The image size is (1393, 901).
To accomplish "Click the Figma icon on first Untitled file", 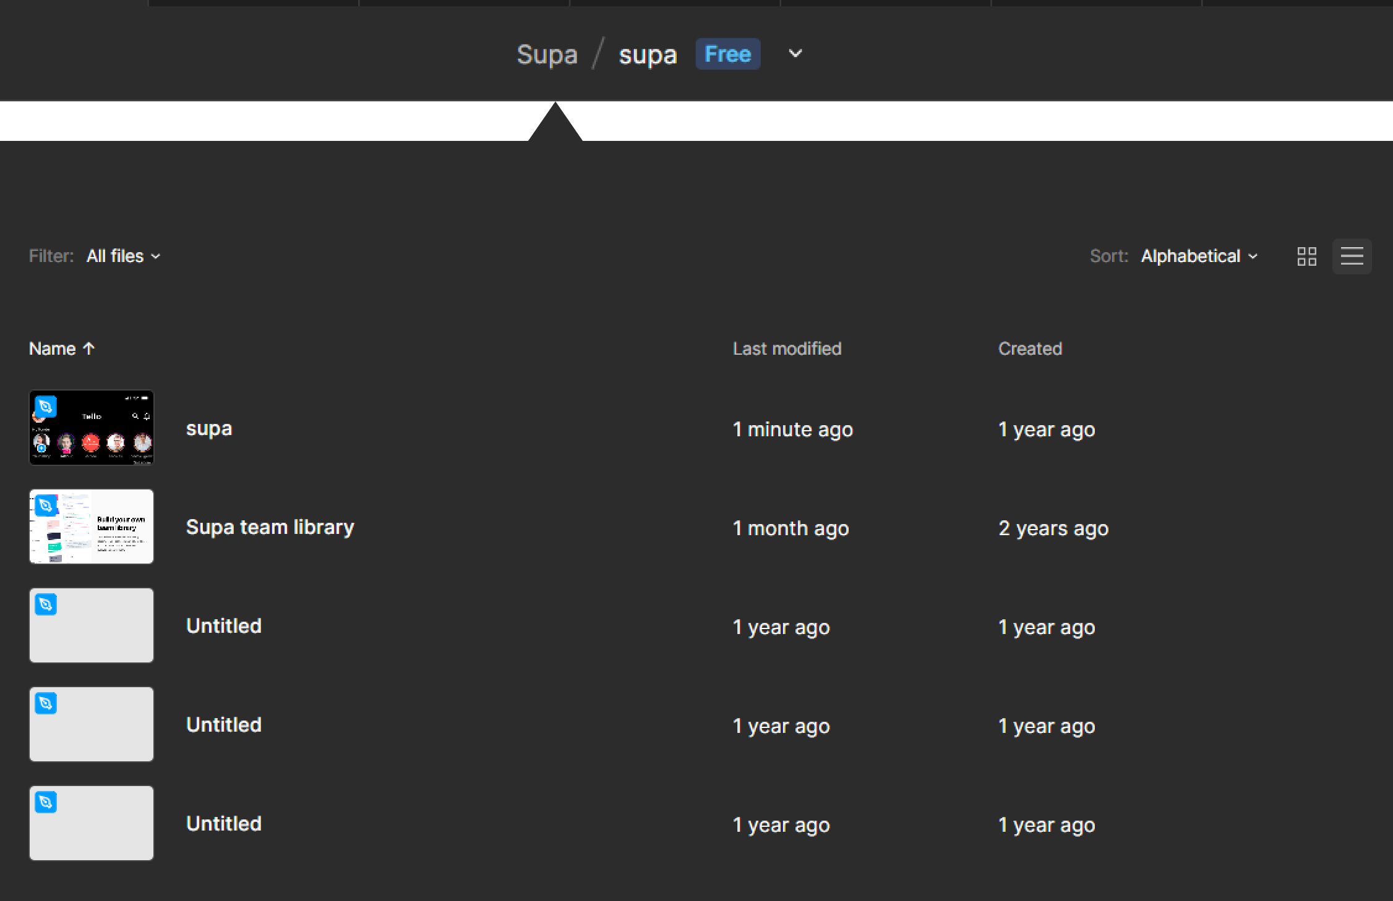I will pos(46,604).
